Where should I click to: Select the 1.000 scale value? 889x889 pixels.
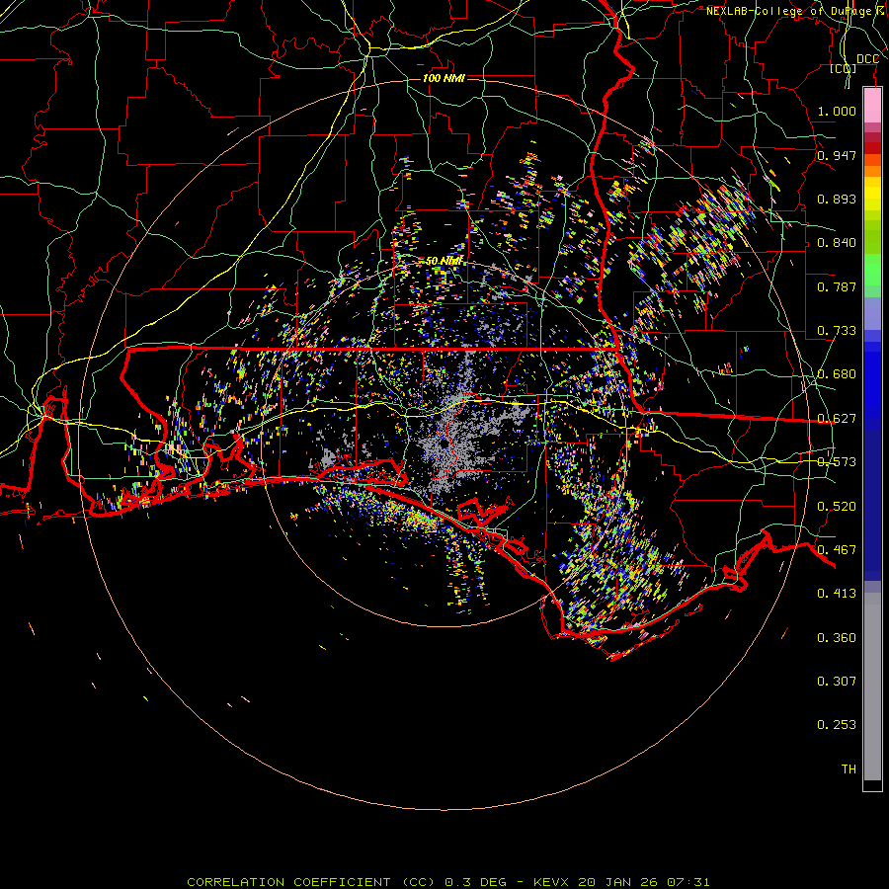[x=837, y=111]
